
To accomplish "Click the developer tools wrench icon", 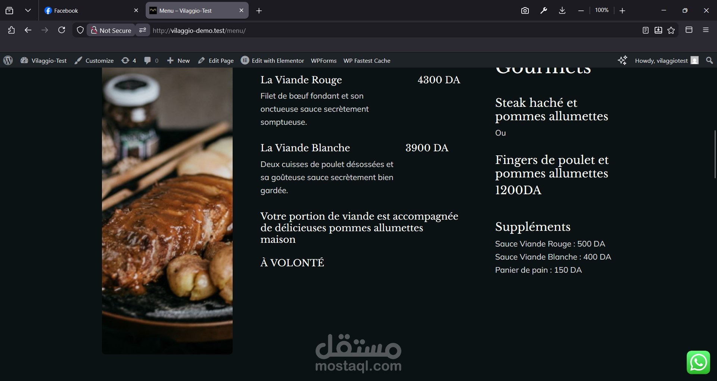I will 544,11.
